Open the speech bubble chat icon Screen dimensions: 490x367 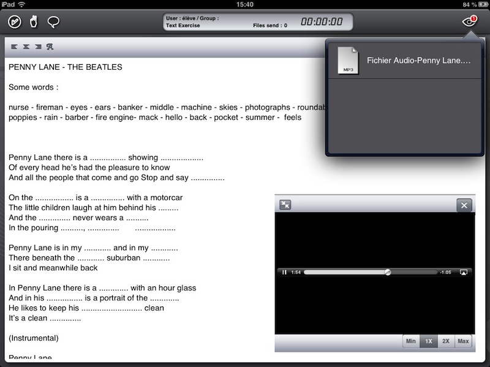[x=53, y=23]
